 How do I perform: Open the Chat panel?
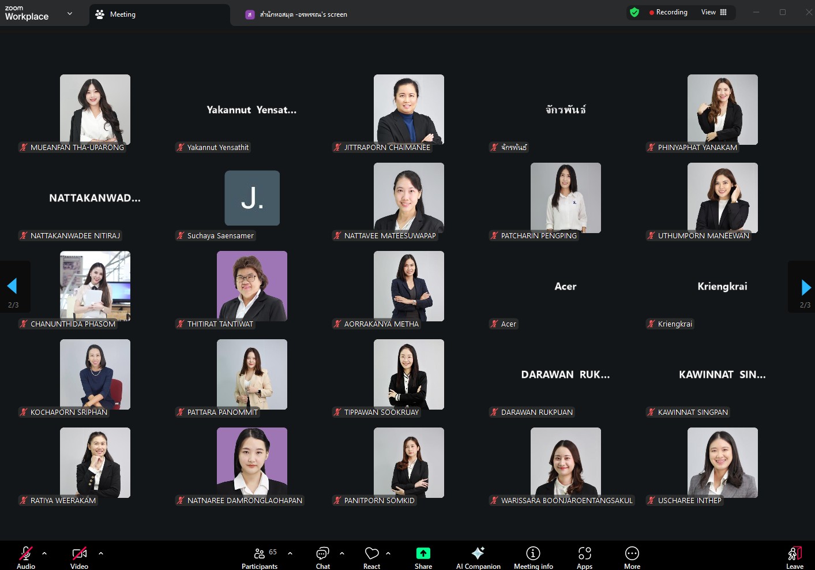[322, 557]
